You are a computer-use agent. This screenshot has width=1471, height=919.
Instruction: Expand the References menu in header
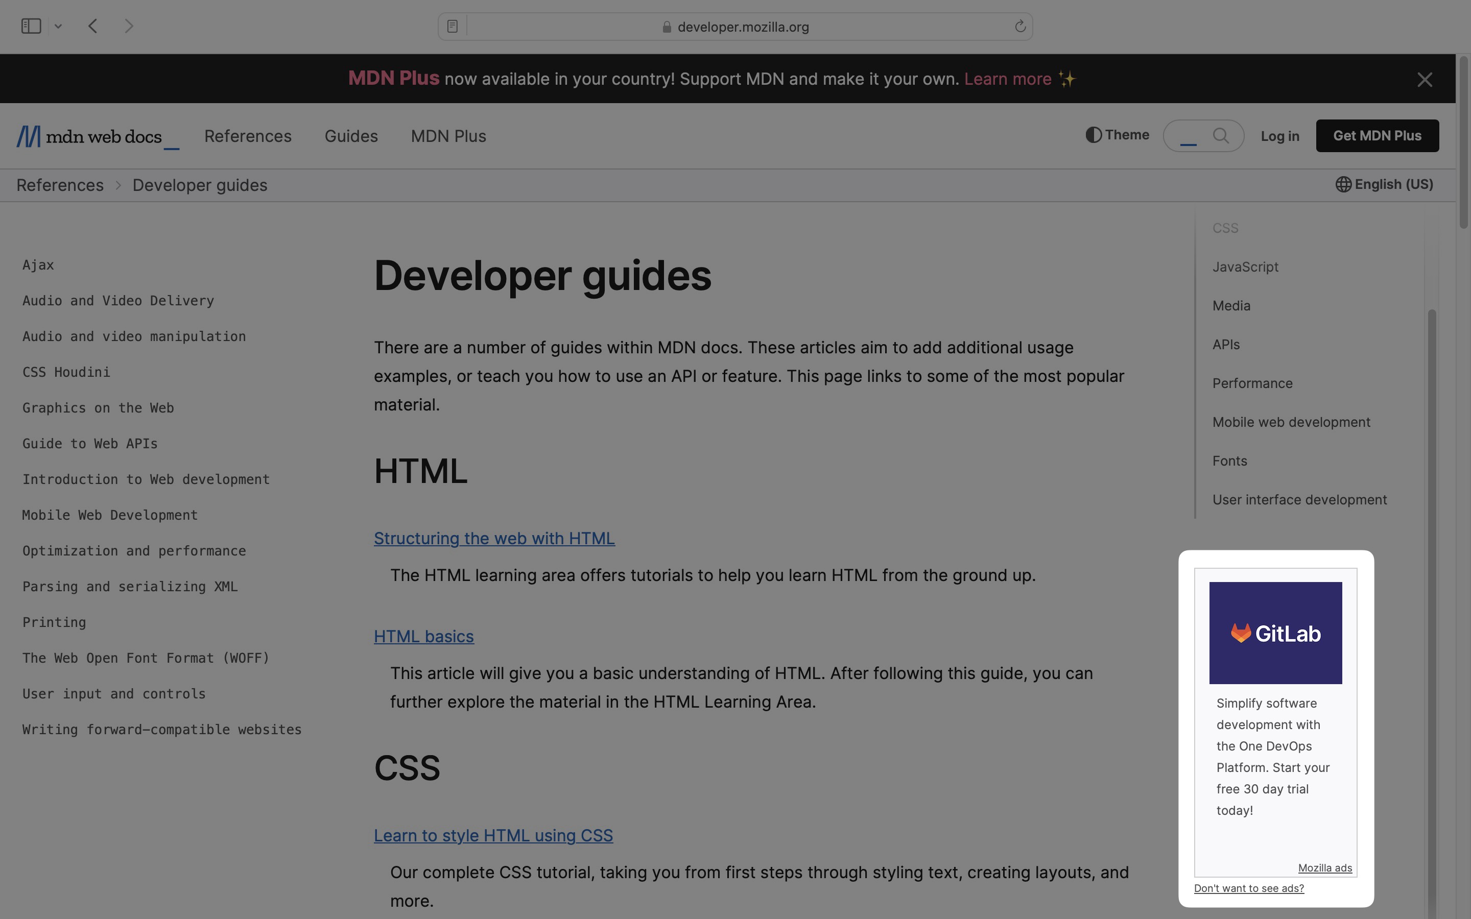point(247,136)
